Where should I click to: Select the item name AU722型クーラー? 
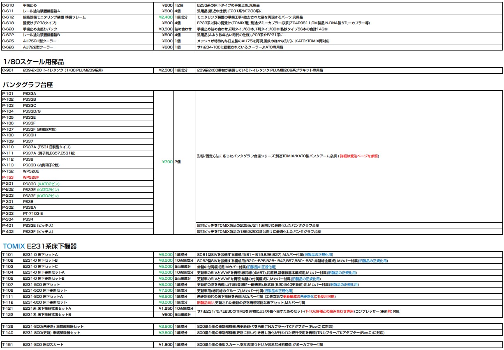tap(37, 48)
